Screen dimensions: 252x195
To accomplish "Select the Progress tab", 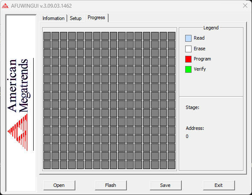I will [96, 17].
